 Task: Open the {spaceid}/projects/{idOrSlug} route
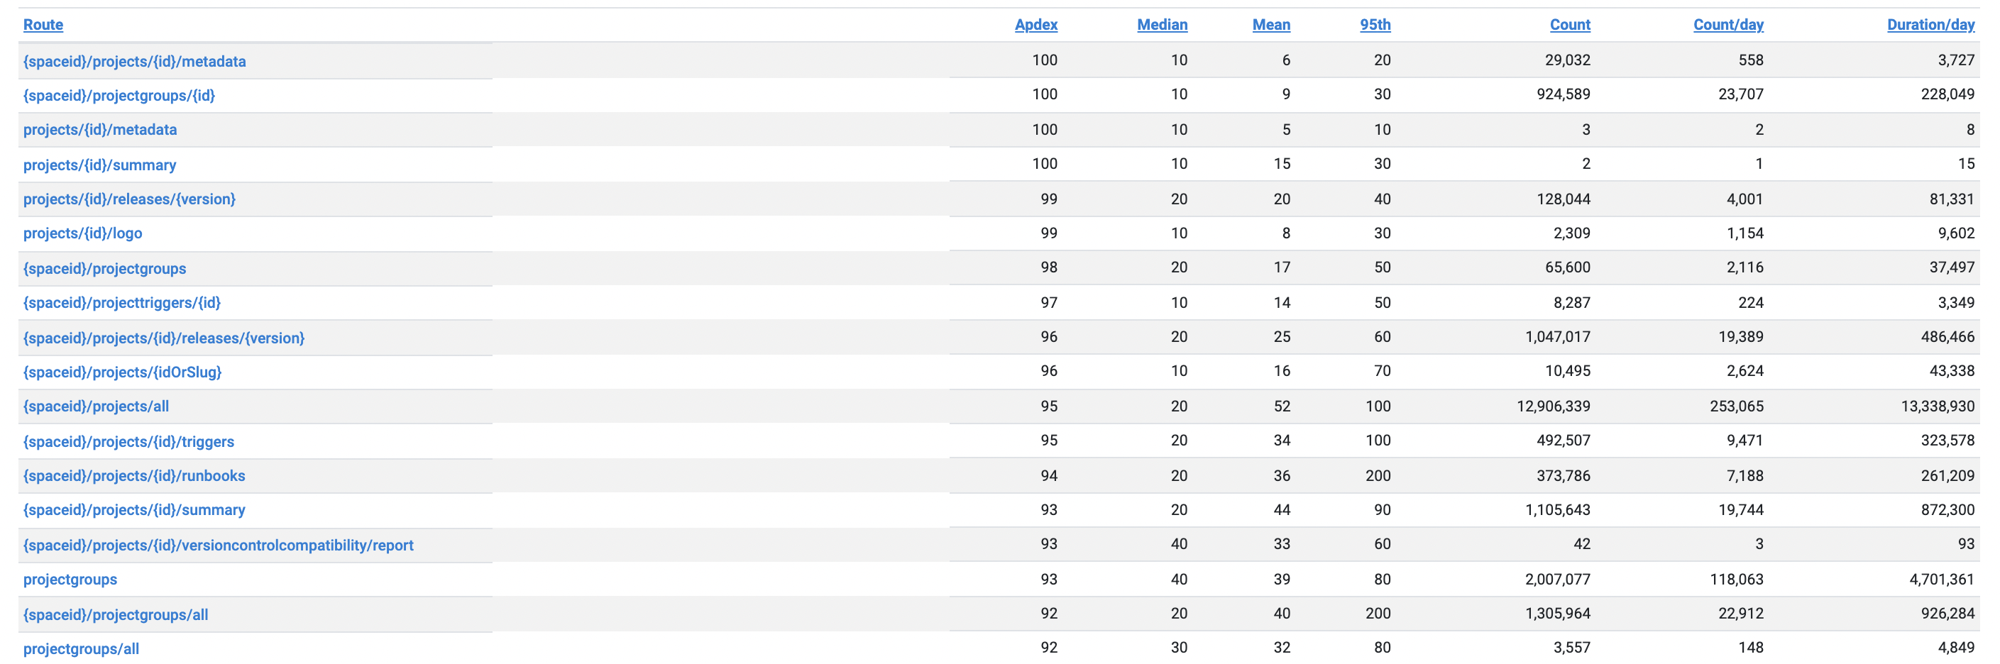(122, 372)
